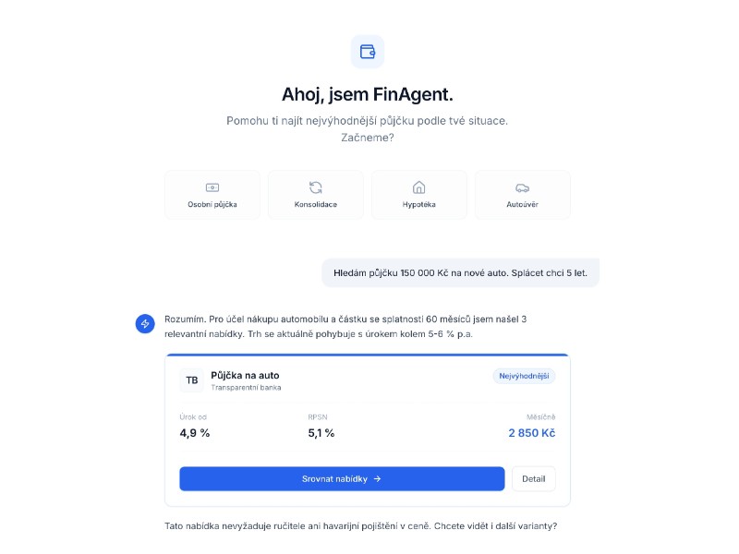739x554 pixels.
Task: Click the car icon on Autoúvěr card
Action: pos(523,186)
